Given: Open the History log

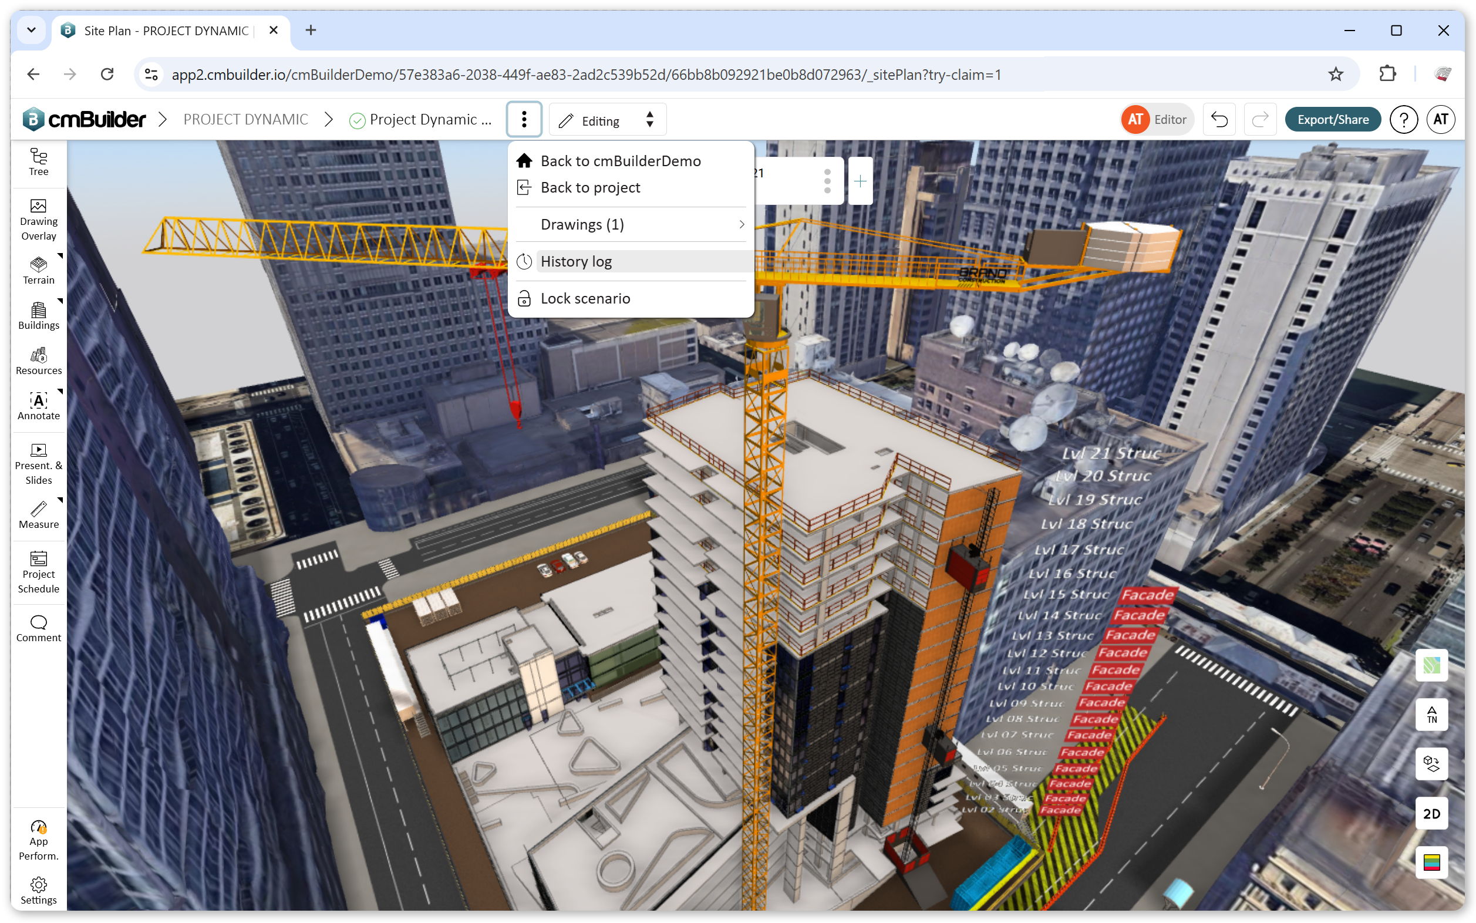Looking at the screenshot, I should [x=631, y=261].
